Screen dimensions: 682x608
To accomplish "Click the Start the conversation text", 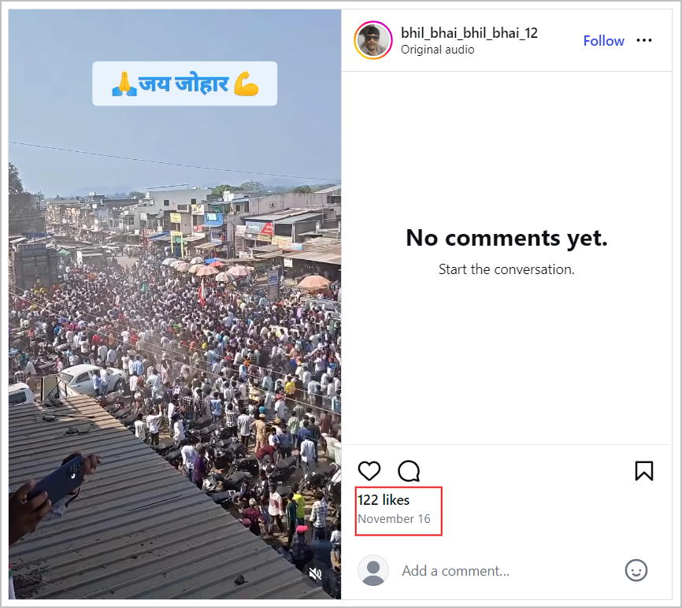I will coord(506,269).
